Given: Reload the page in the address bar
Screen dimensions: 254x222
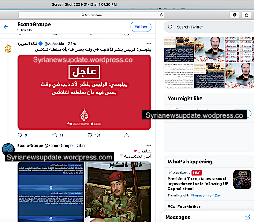Looking at the screenshot, I should click(161, 15).
